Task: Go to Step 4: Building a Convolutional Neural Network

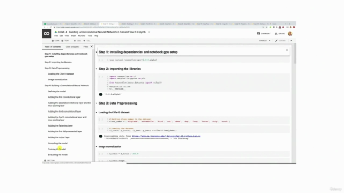Action: [67, 86]
